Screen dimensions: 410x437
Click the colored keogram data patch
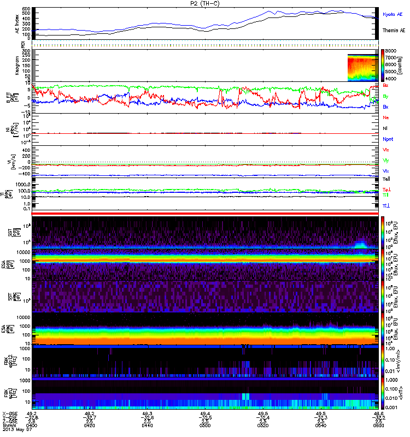tap(361, 68)
